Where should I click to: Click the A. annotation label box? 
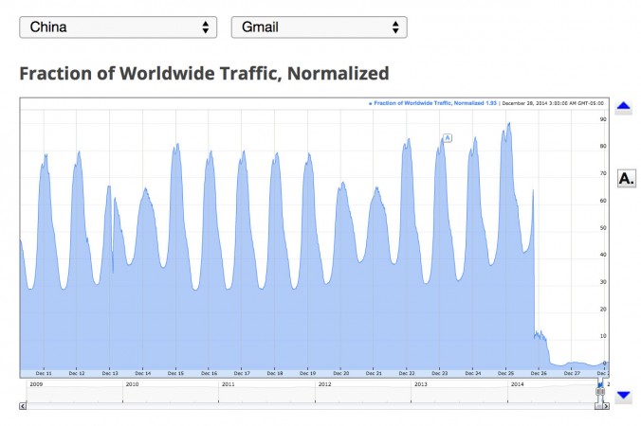pos(625,178)
